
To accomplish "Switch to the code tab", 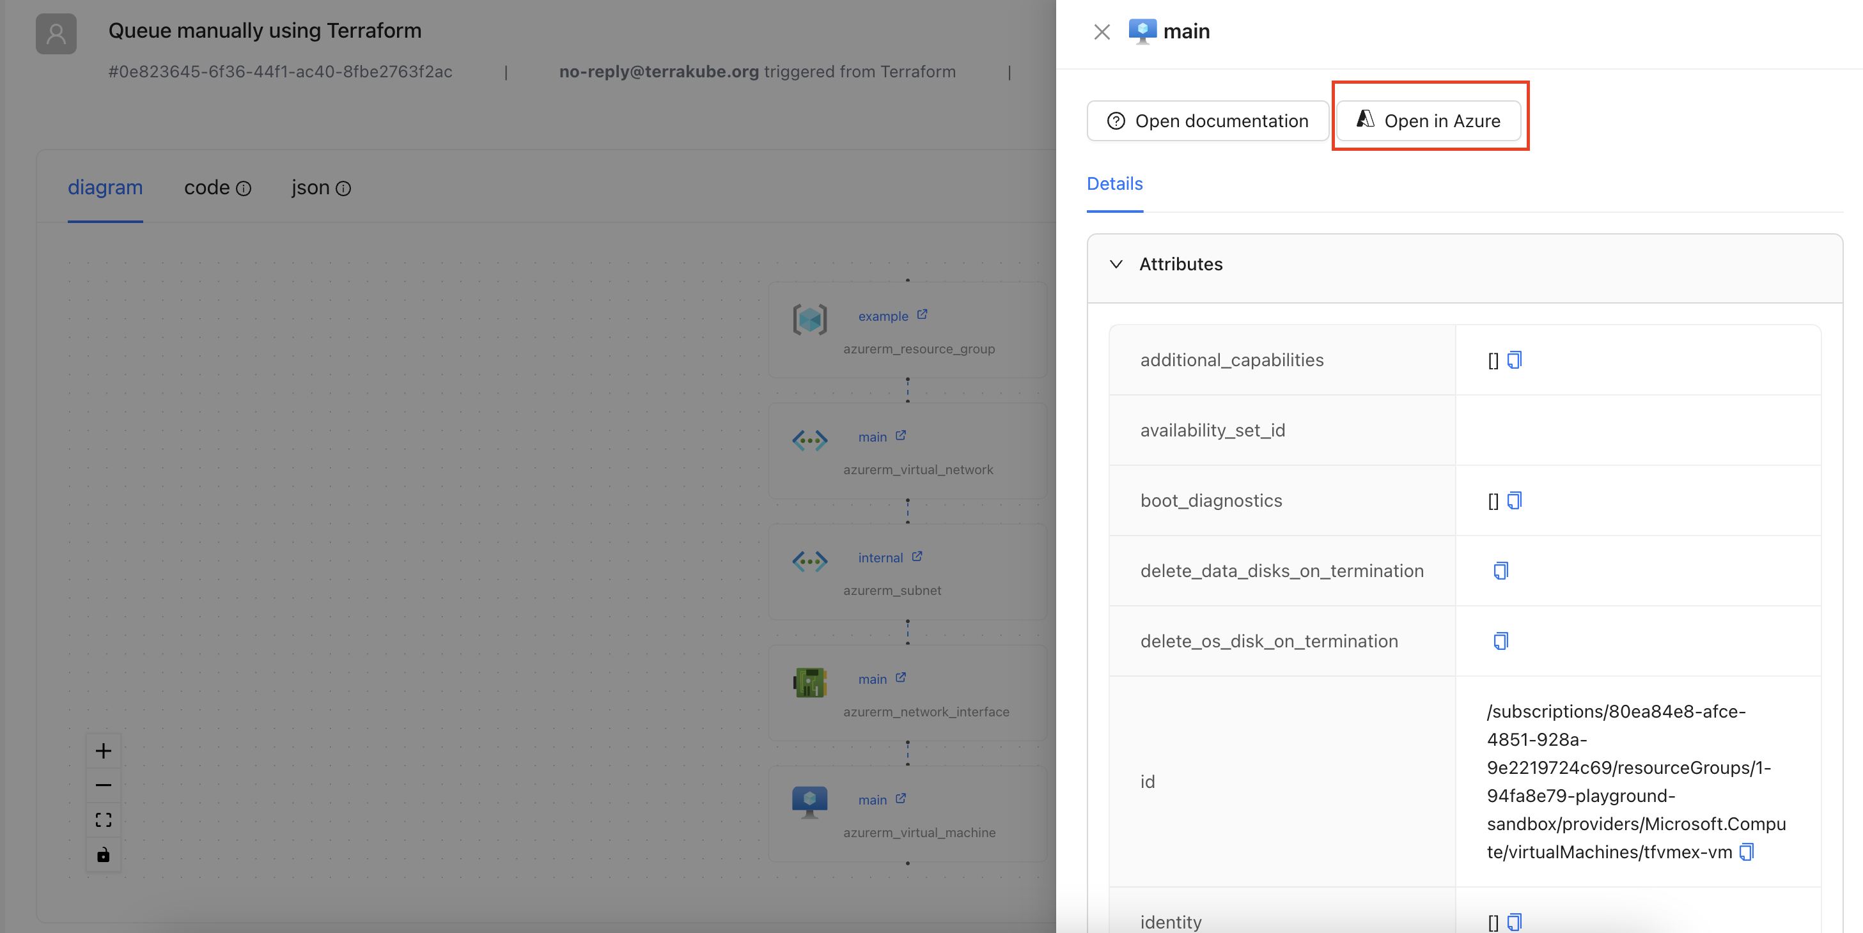I will (x=207, y=188).
